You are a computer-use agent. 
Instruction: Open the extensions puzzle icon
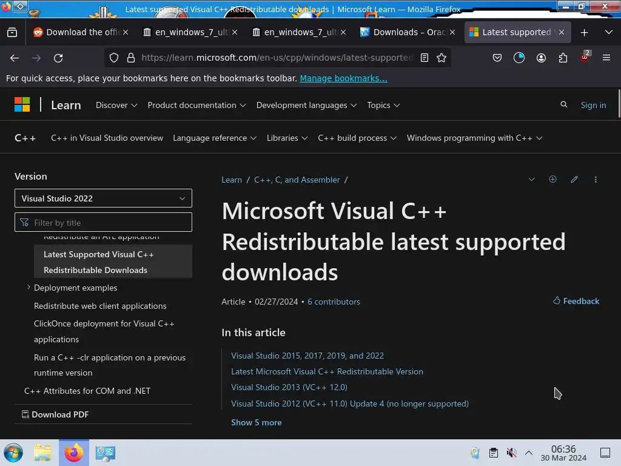(563, 58)
